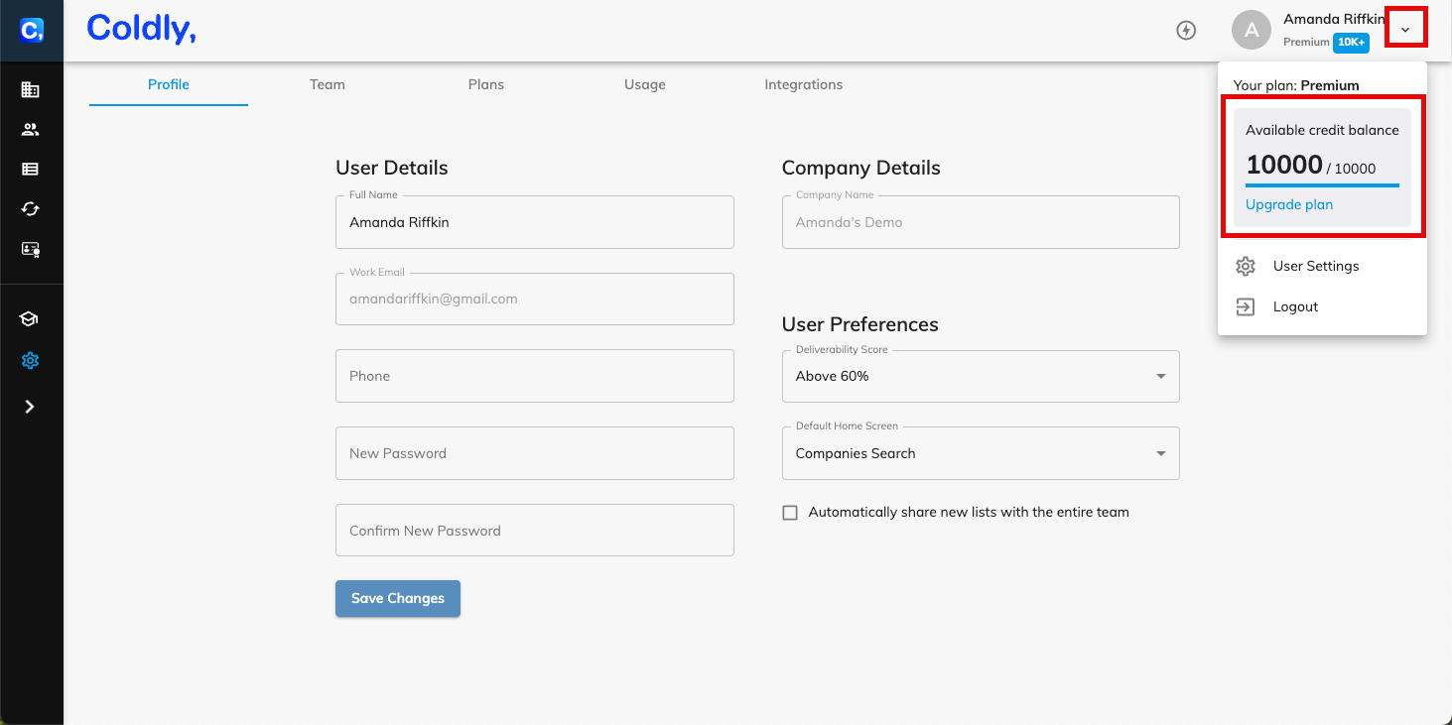Click the Phone input field
Image resolution: width=1452 pixels, height=725 pixels.
(534, 376)
